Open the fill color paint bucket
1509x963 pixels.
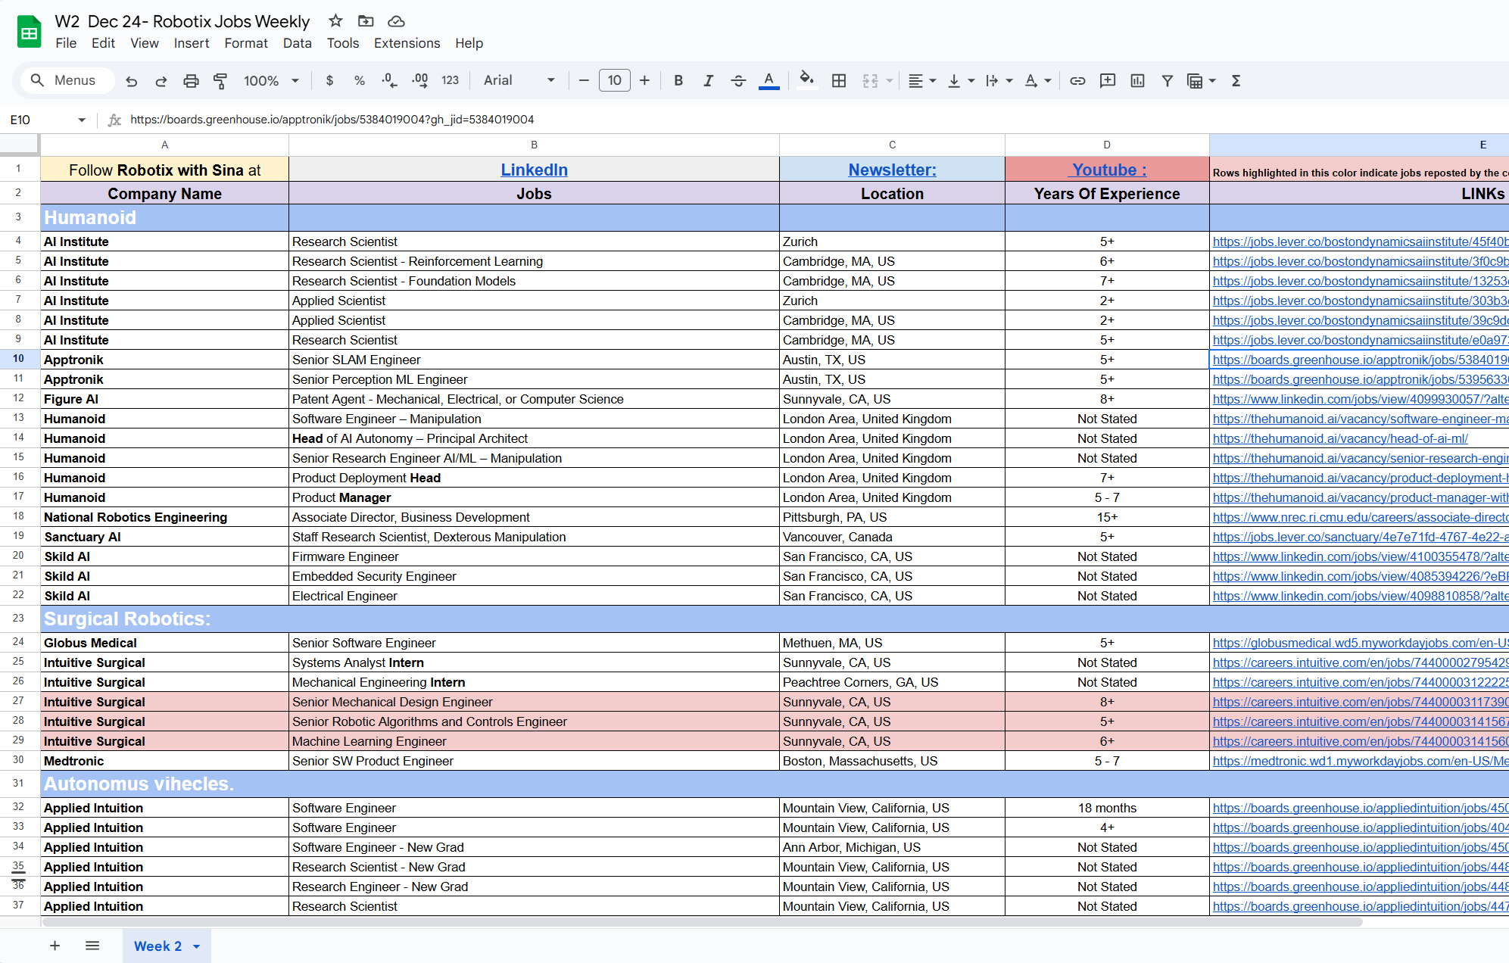807,81
